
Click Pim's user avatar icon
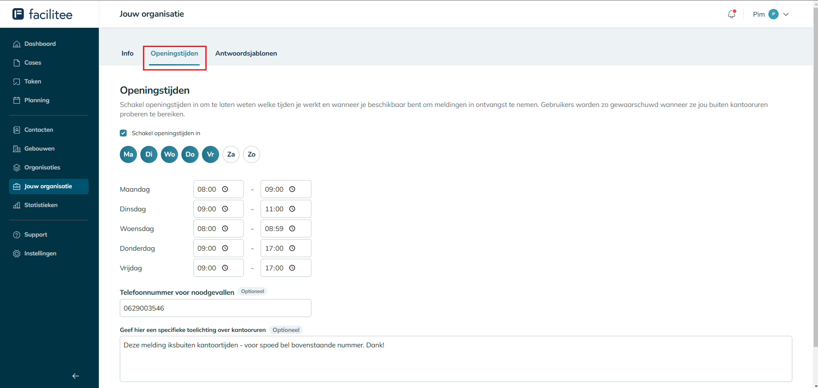click(773, 14)
